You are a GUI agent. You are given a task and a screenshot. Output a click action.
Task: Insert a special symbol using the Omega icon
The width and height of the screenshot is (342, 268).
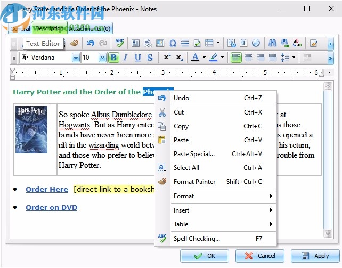[173, 43]
